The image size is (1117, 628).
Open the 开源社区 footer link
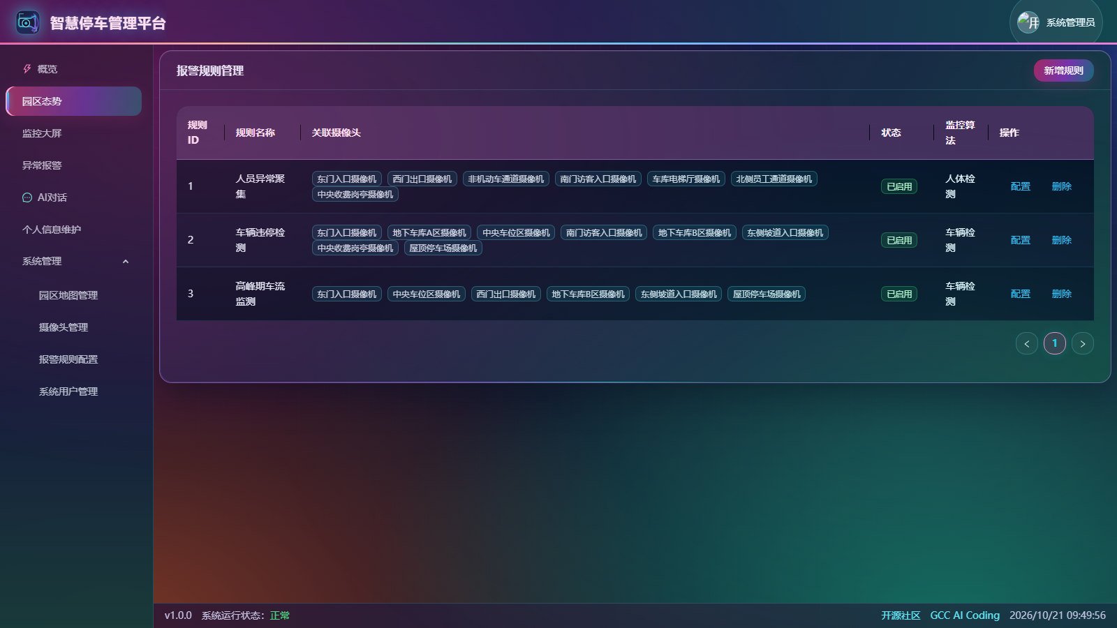[901, 615]
